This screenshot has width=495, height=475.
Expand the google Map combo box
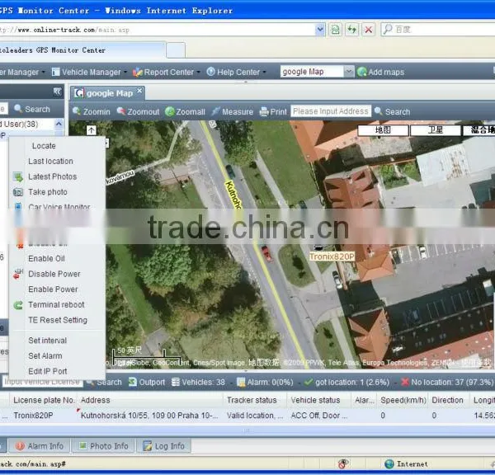[x=349, y=72]
